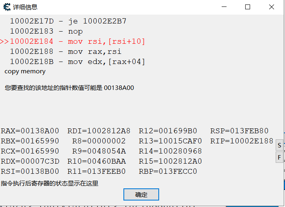Screen dimensions: 285x207
Task: Close the 详细信息 window
Action: click(272, 7)
